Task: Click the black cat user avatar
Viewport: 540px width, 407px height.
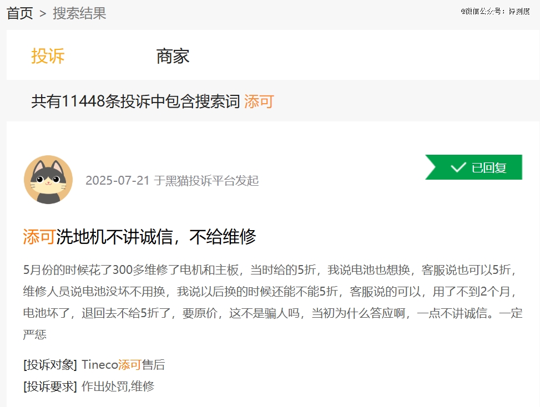Action: 48,180
